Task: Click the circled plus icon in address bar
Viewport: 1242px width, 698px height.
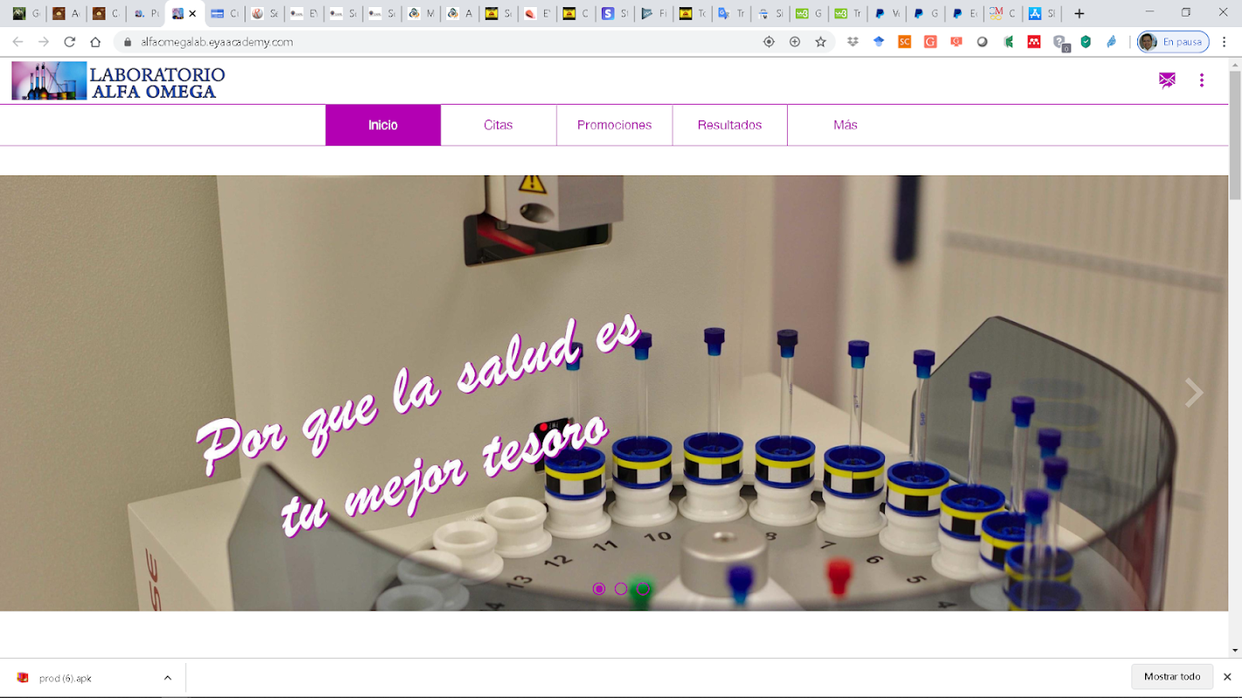Action: (795, 42)
